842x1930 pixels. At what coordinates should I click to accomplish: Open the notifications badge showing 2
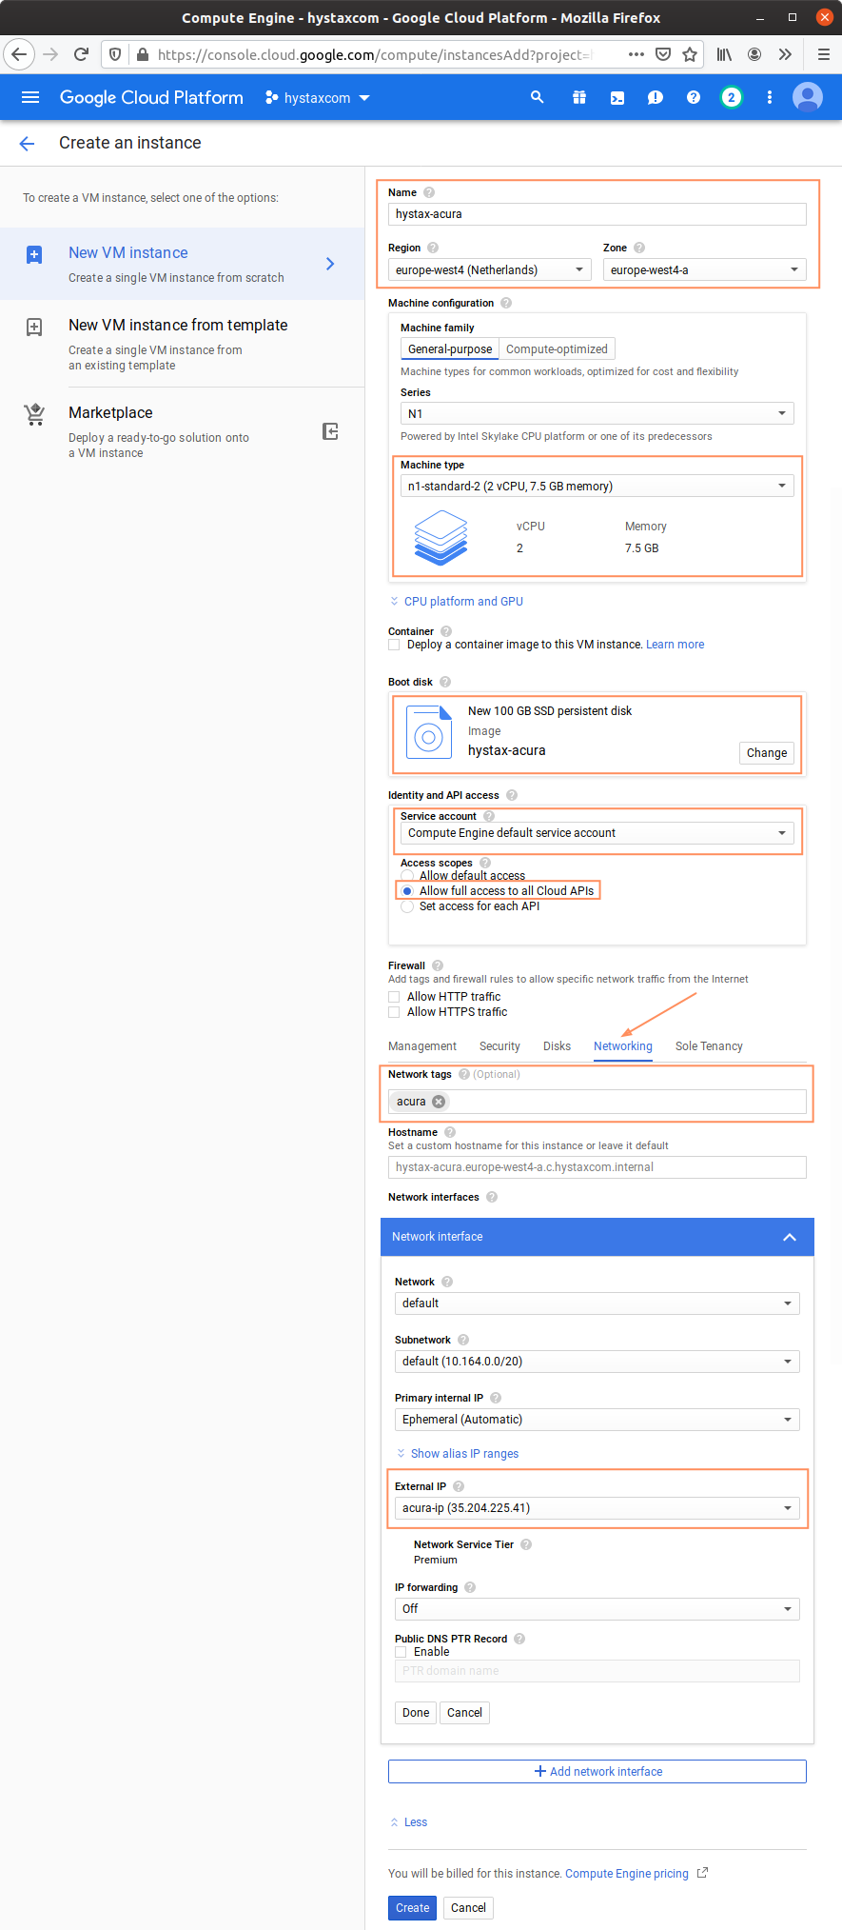coord(731,97)
